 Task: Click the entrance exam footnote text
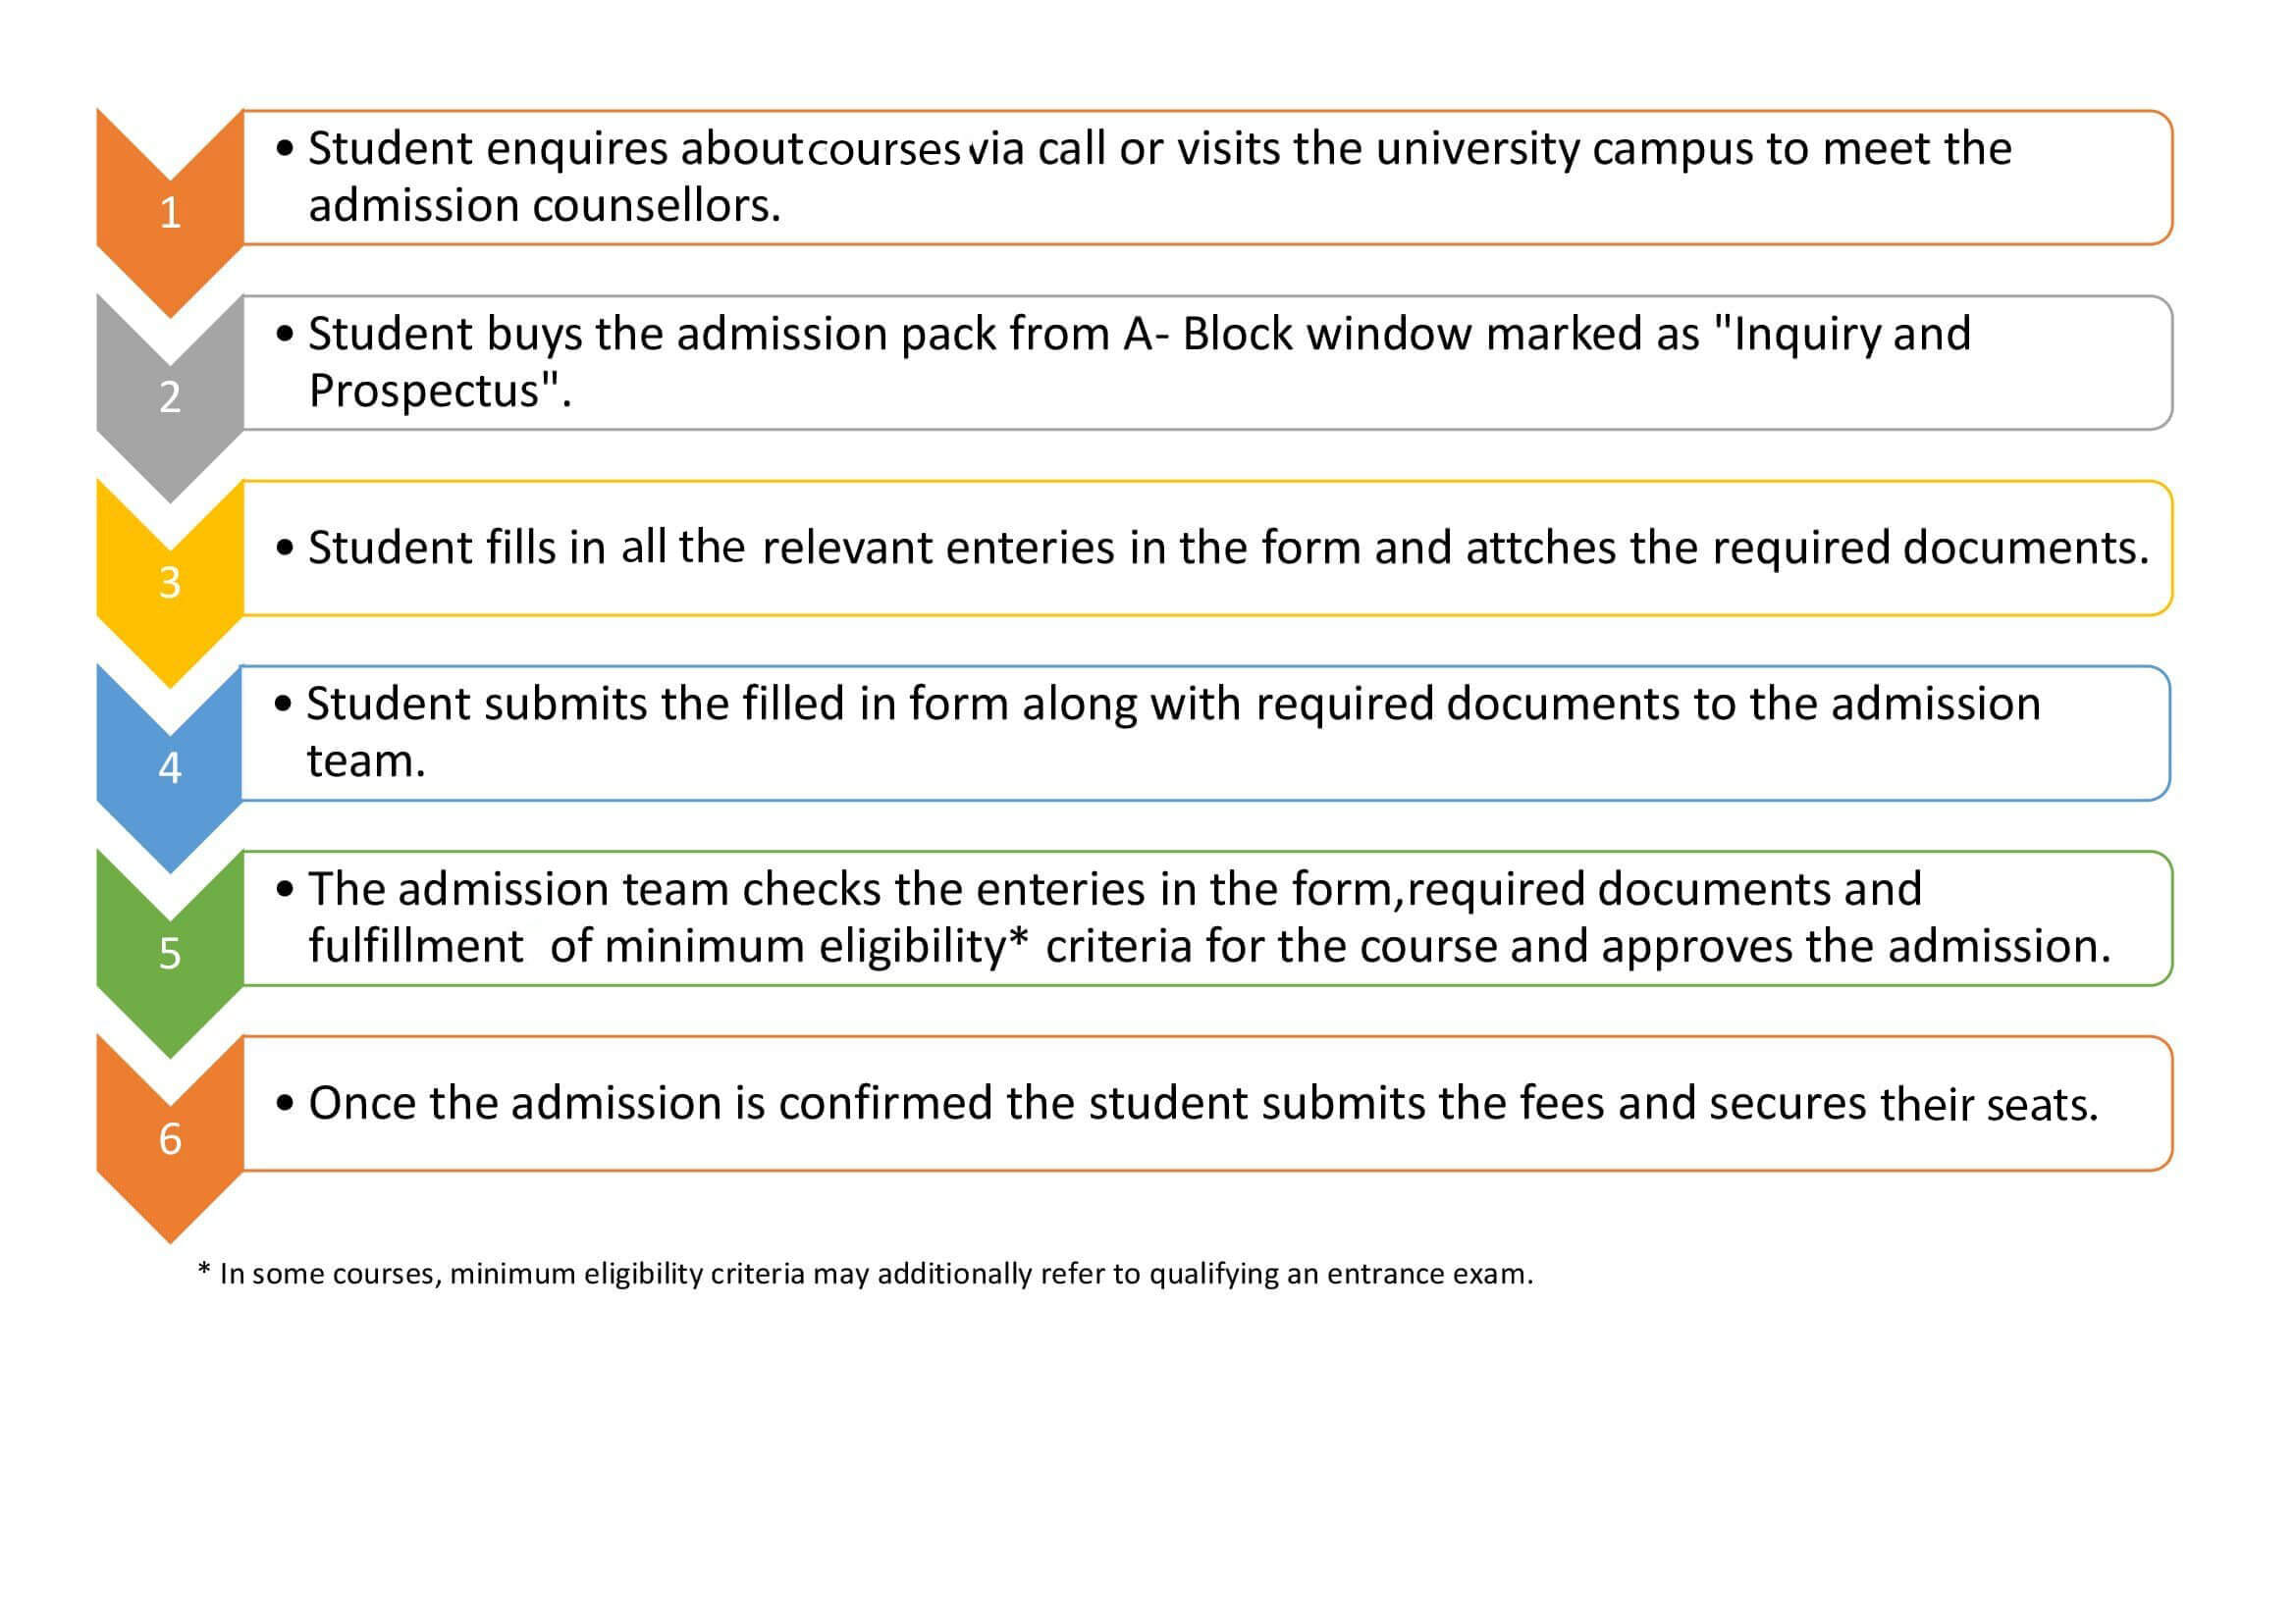pyautogui.click(x=866, y=1274)
